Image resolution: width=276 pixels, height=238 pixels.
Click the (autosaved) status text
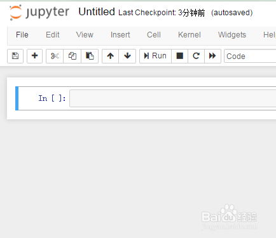click(x=232, y=13)
